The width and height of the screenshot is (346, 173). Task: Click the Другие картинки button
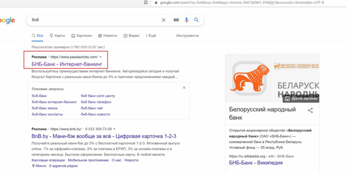(301, 98)
